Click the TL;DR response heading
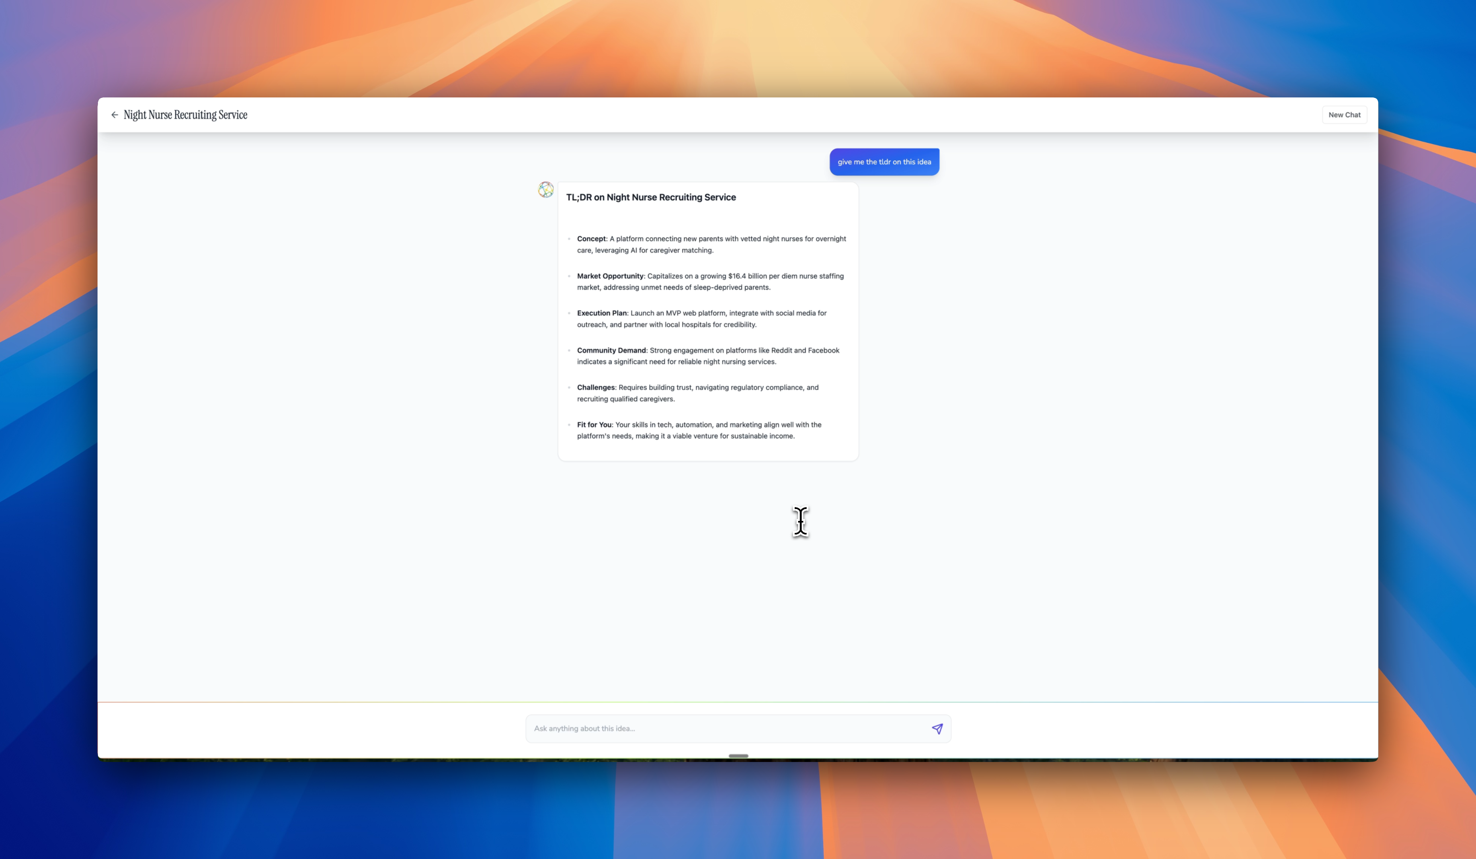1476x859 pixels. point(651,197)
